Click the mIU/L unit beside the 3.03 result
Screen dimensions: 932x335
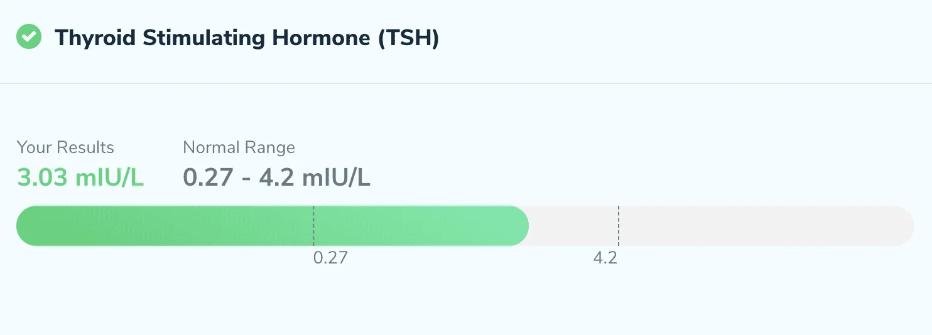coord(110,178)
